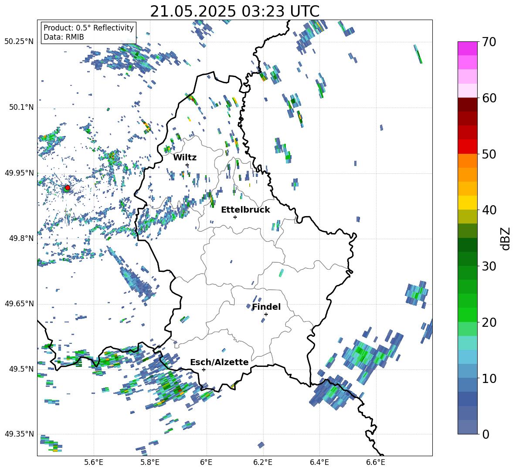Click the Findel city label
The height and width of the screenshot is (471, 516).
coord(266,307)
